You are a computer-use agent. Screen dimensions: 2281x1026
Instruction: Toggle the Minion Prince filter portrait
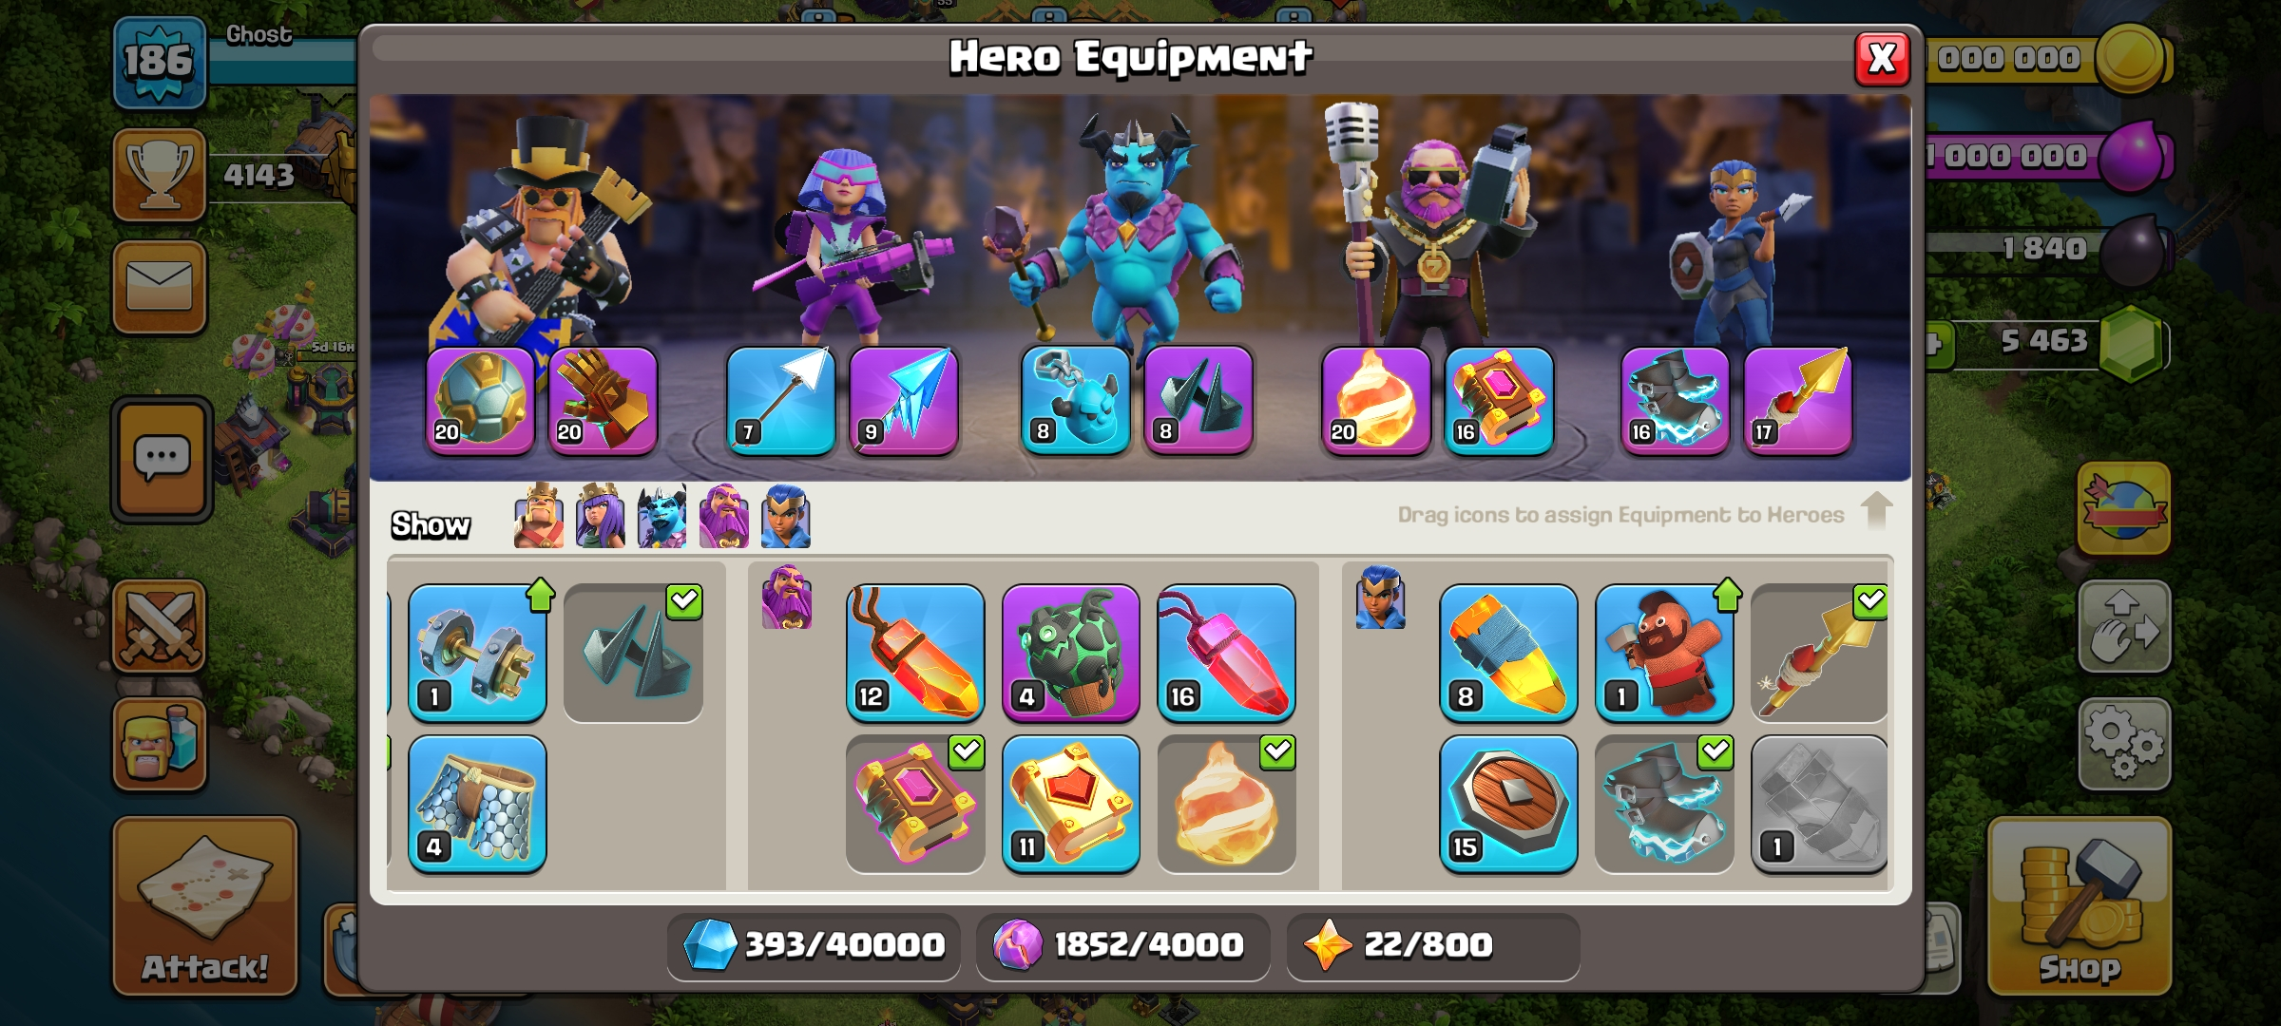(661, 516)
